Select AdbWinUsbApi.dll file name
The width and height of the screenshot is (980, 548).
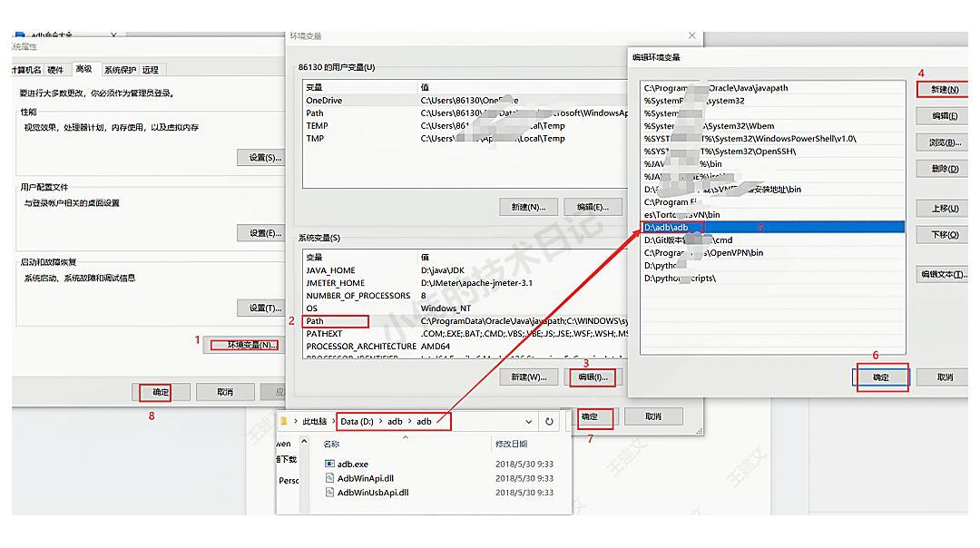(373, 493)
